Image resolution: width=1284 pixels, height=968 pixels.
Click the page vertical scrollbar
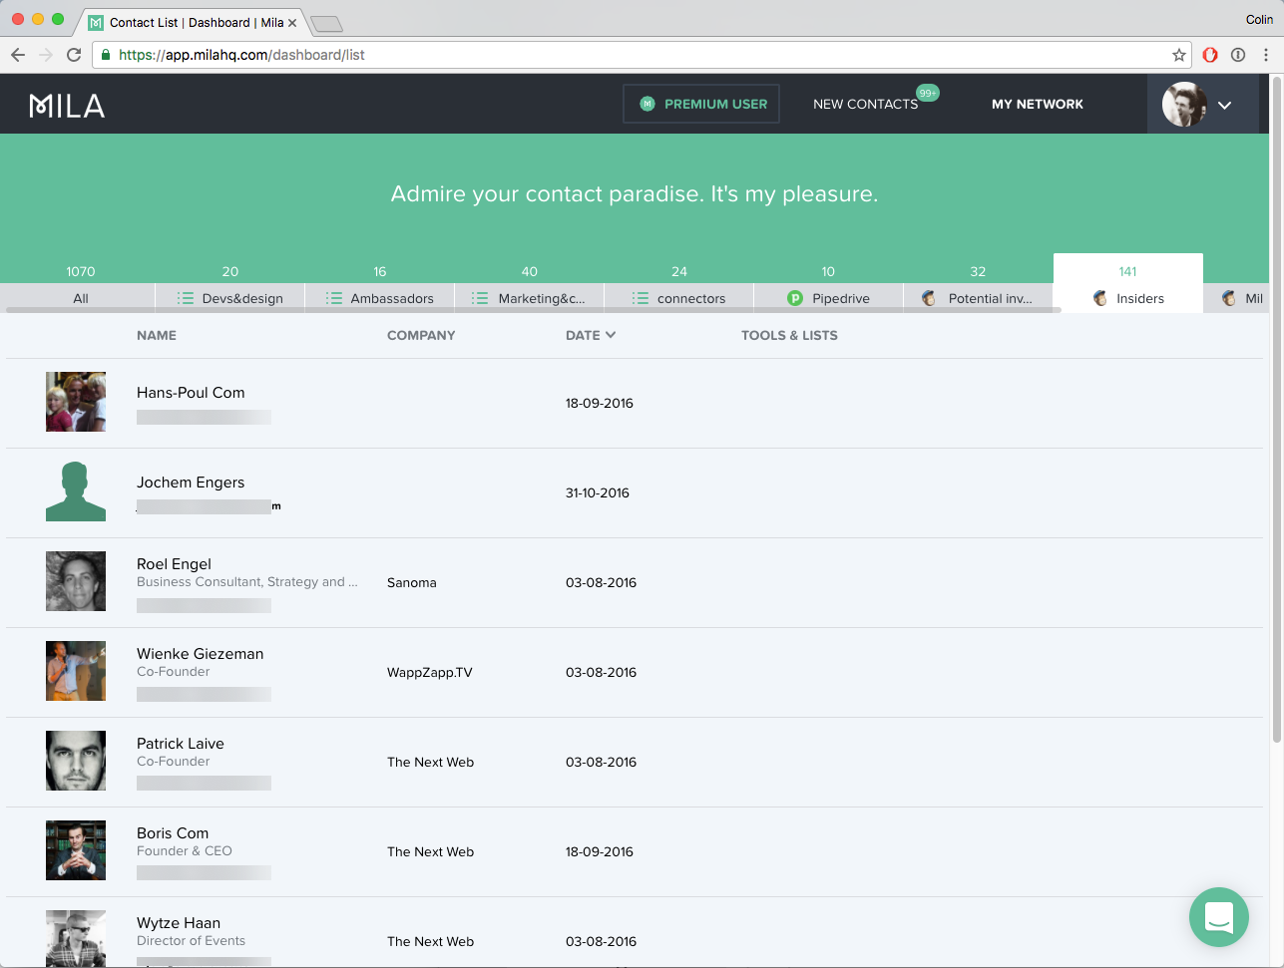click(1276, 409)
